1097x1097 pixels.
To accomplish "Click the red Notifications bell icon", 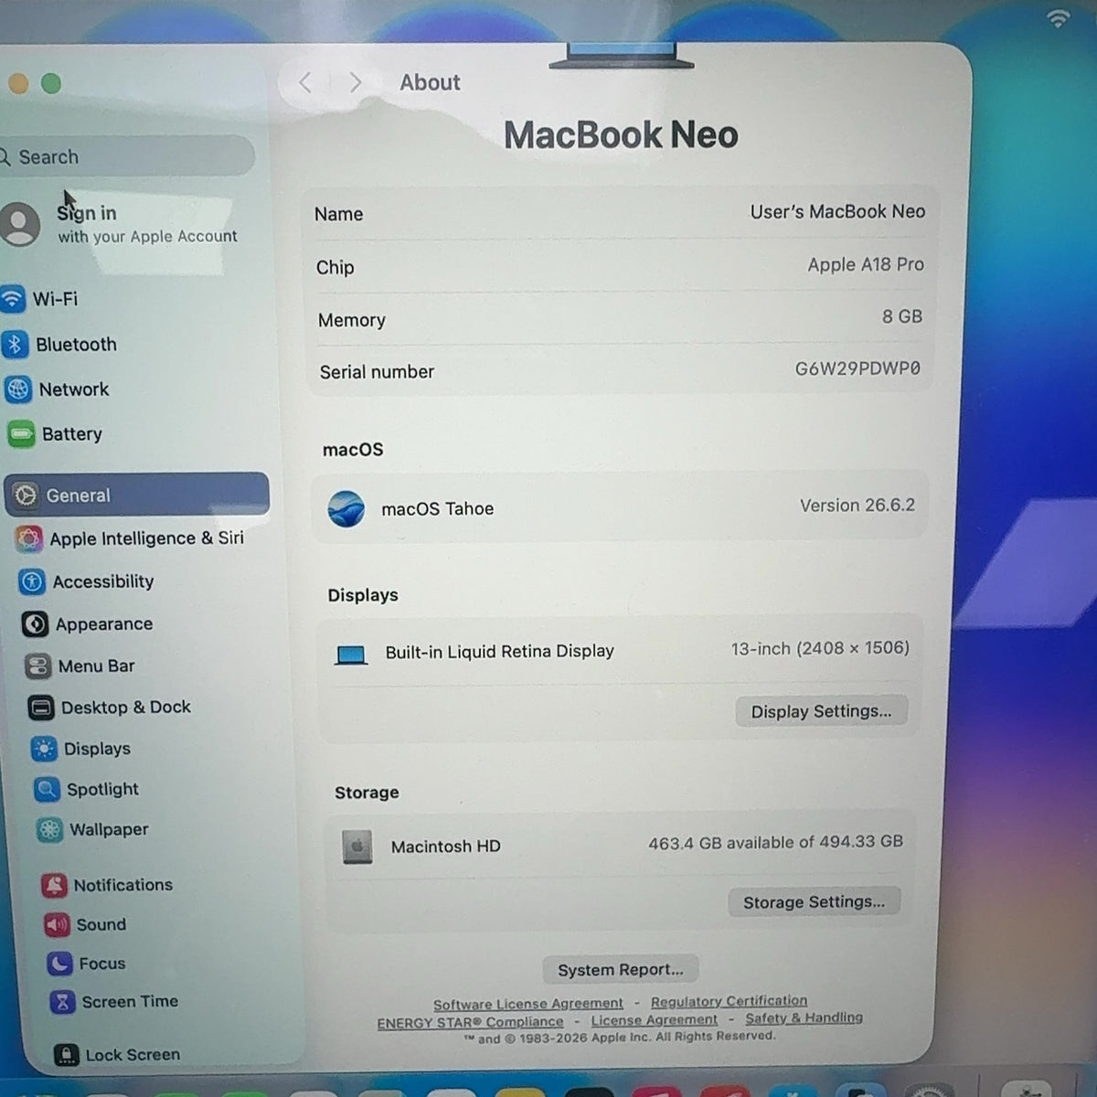I will [54, 885].
